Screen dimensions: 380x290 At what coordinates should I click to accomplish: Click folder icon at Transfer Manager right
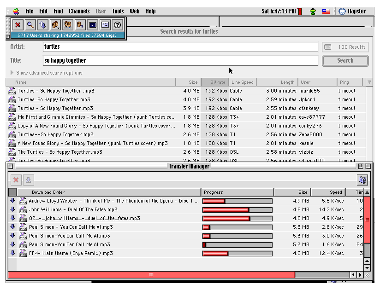tap(362, 180)
